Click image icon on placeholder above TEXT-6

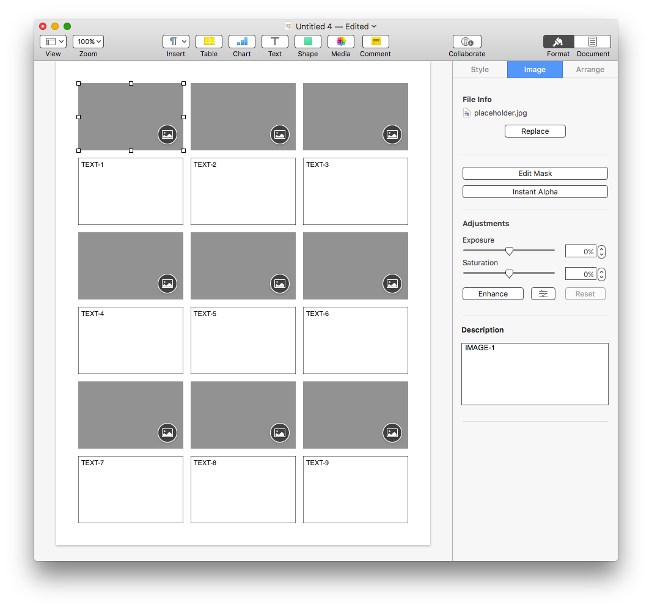click(392, 284)
